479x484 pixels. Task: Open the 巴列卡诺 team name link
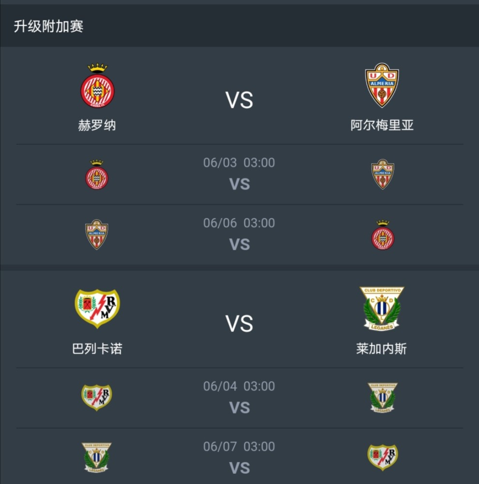(97, 349)
